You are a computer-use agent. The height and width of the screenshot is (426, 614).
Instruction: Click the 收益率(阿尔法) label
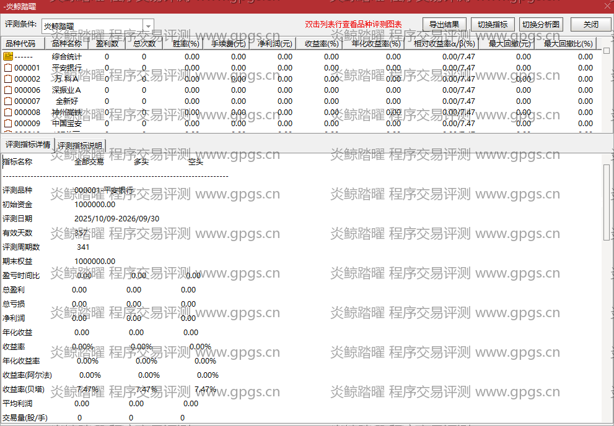click(x=27, y=375)
